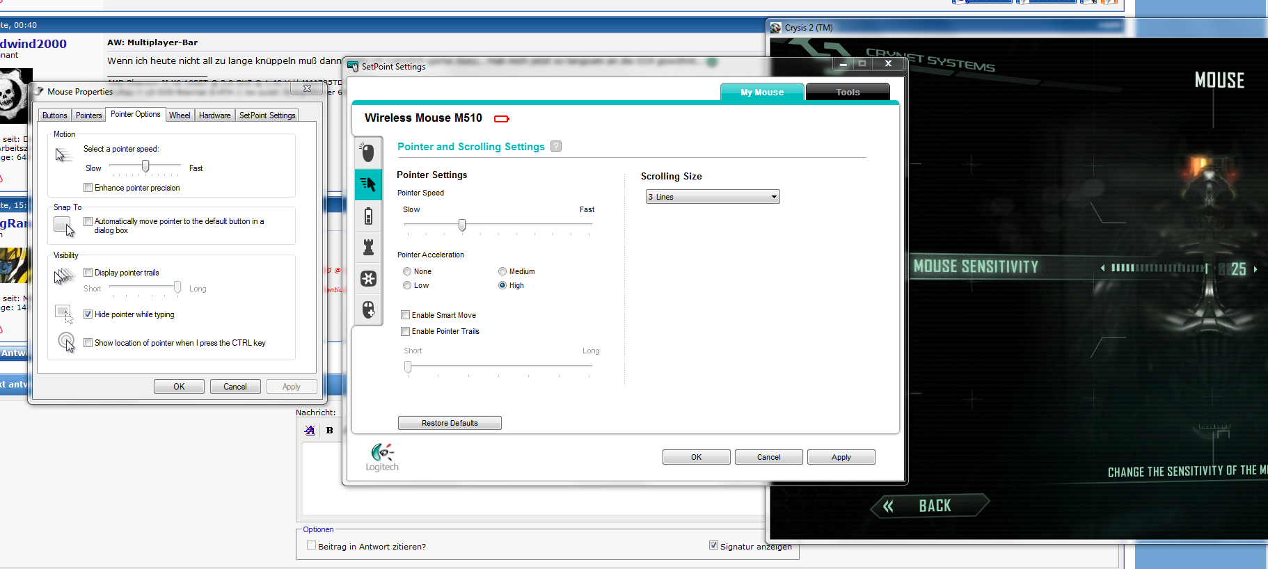1268x569 pixels.
Task: Open game settings chess rook icon
Action: 368,247
